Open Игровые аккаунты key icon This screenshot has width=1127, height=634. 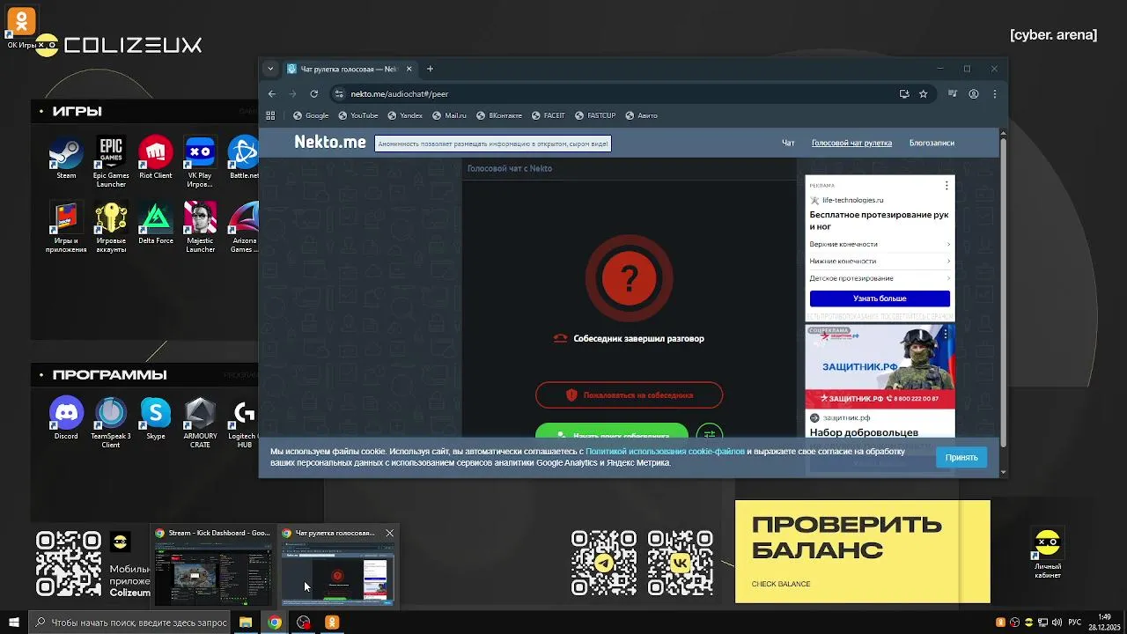click(x=111, y=228)
